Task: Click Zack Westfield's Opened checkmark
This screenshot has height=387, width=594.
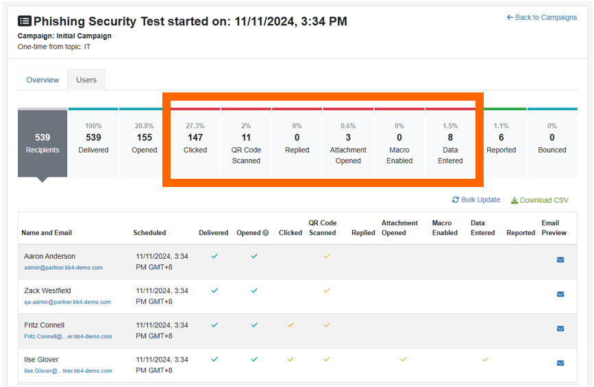Action: [x=254, y=291]
